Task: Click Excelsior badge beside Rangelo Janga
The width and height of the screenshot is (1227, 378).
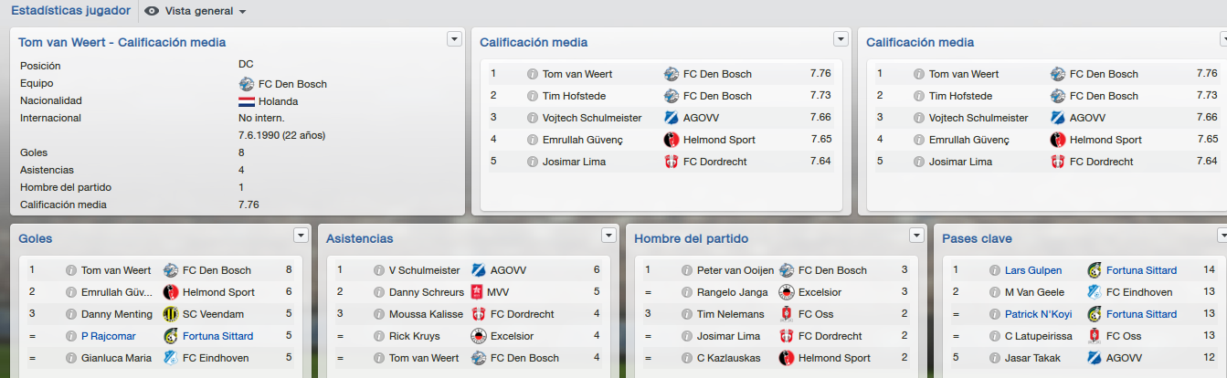Action: coord(786,292)
